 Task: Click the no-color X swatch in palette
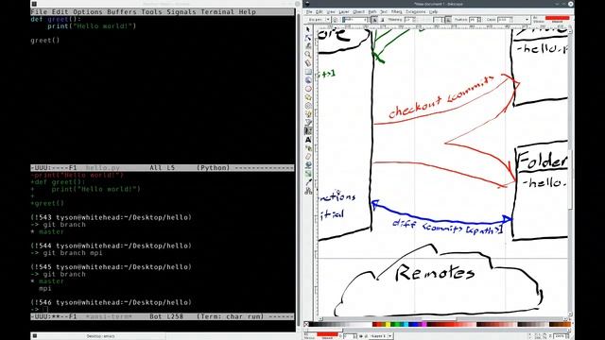(306, 324)
